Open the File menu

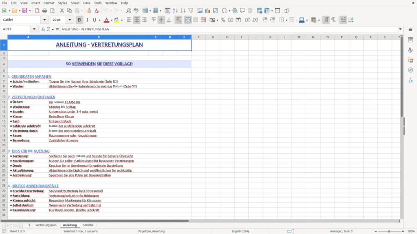point(4,3)
